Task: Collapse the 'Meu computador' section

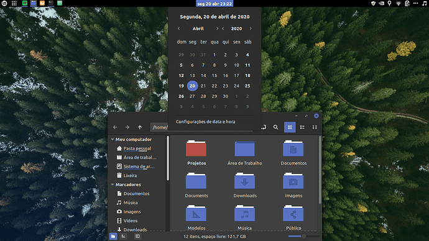Action: [112, 139]
